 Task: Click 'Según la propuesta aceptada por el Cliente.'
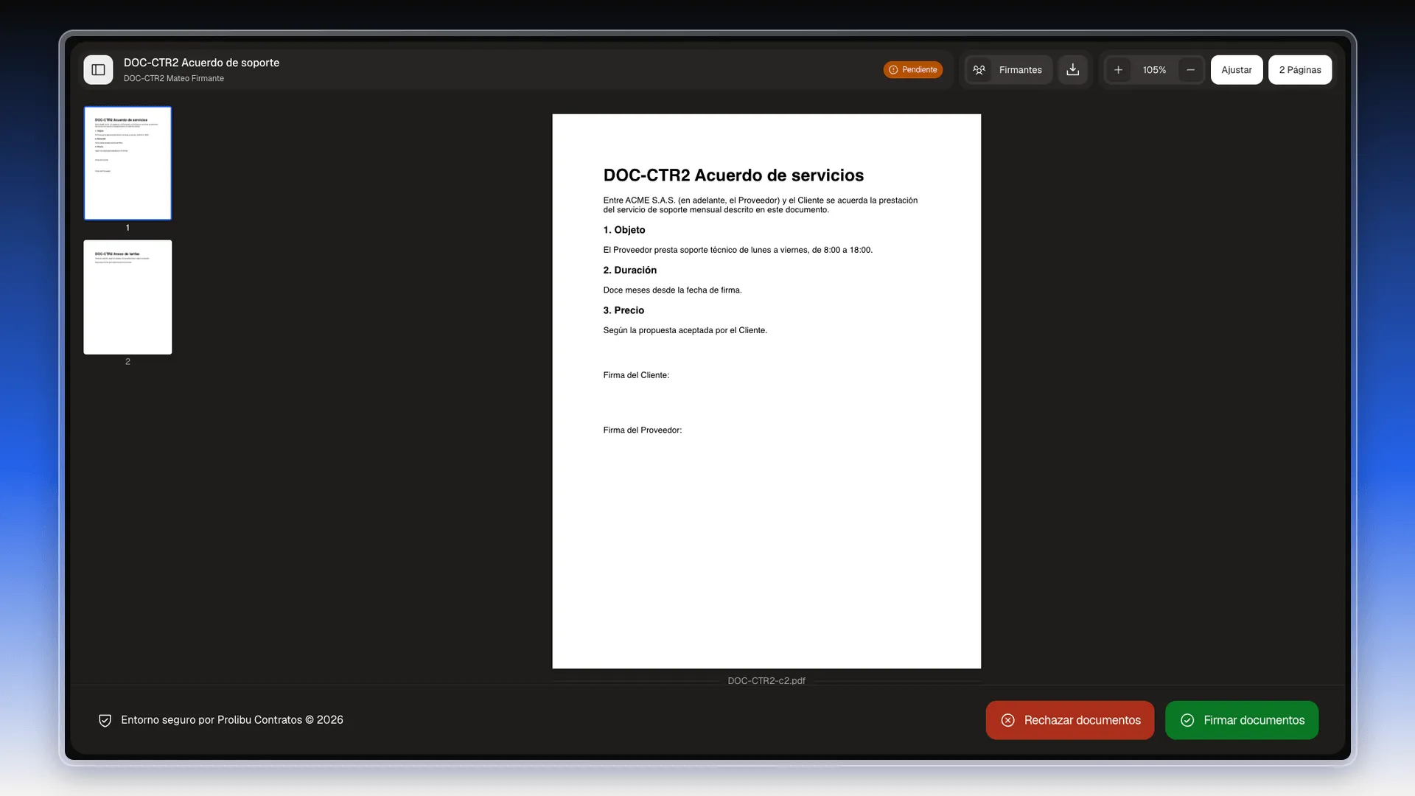coord(685,330)
